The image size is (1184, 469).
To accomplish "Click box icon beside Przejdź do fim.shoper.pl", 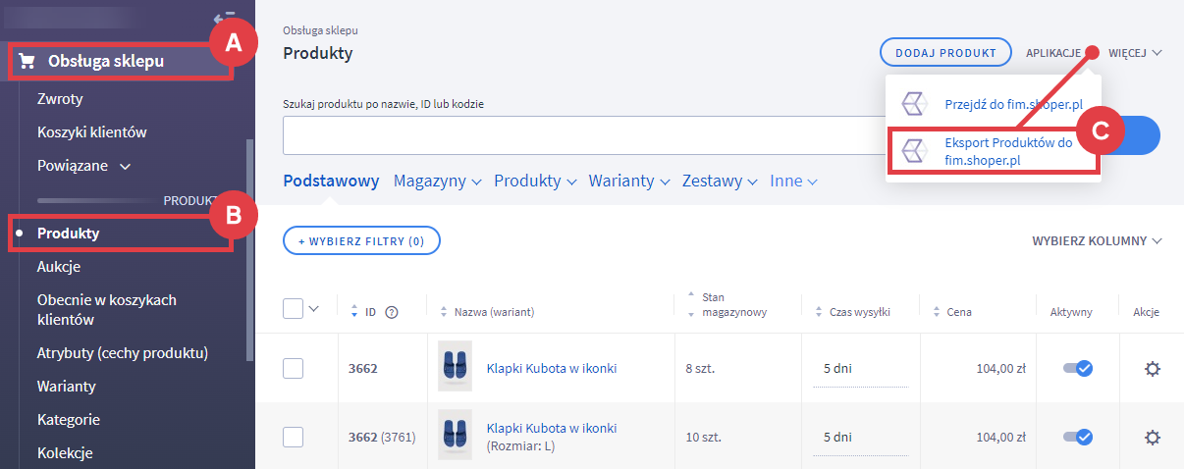I will click(x=915, y=103).
